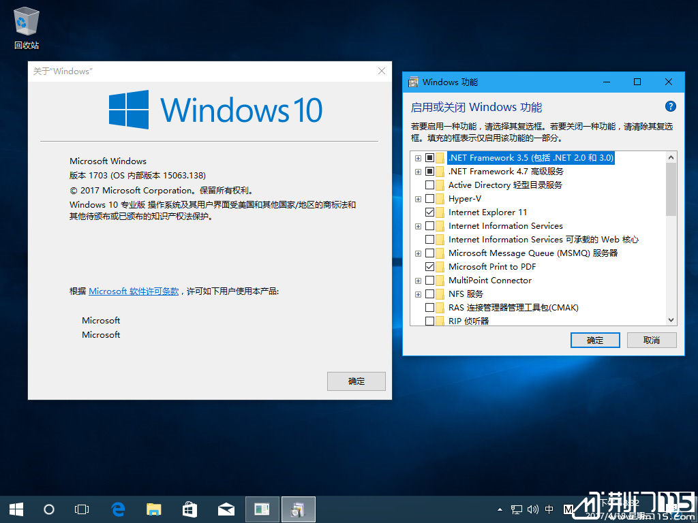
Task: Expand the Hyper-V node
Action: 418,199
